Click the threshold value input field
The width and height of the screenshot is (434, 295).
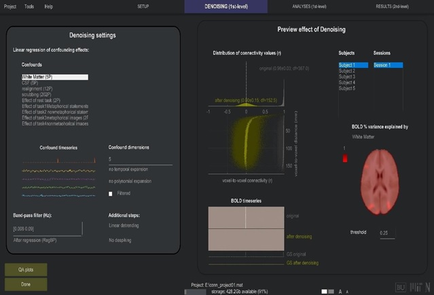388,232
